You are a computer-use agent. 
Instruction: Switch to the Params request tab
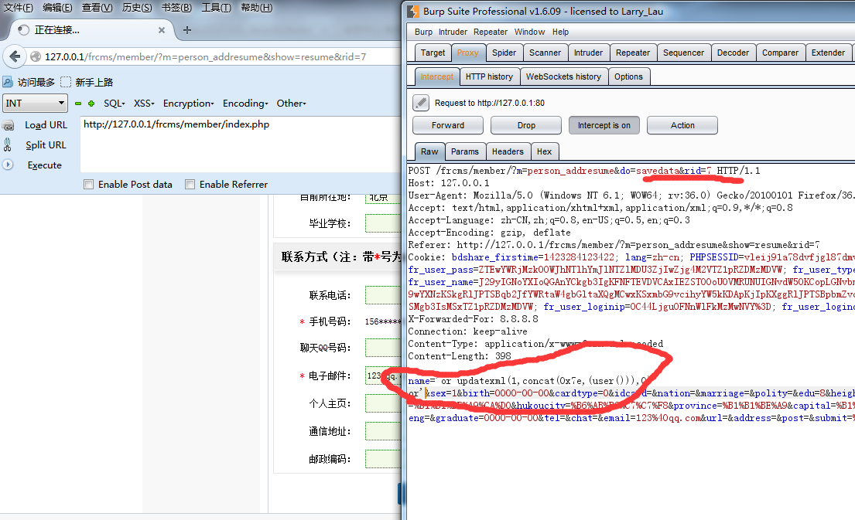464,152
